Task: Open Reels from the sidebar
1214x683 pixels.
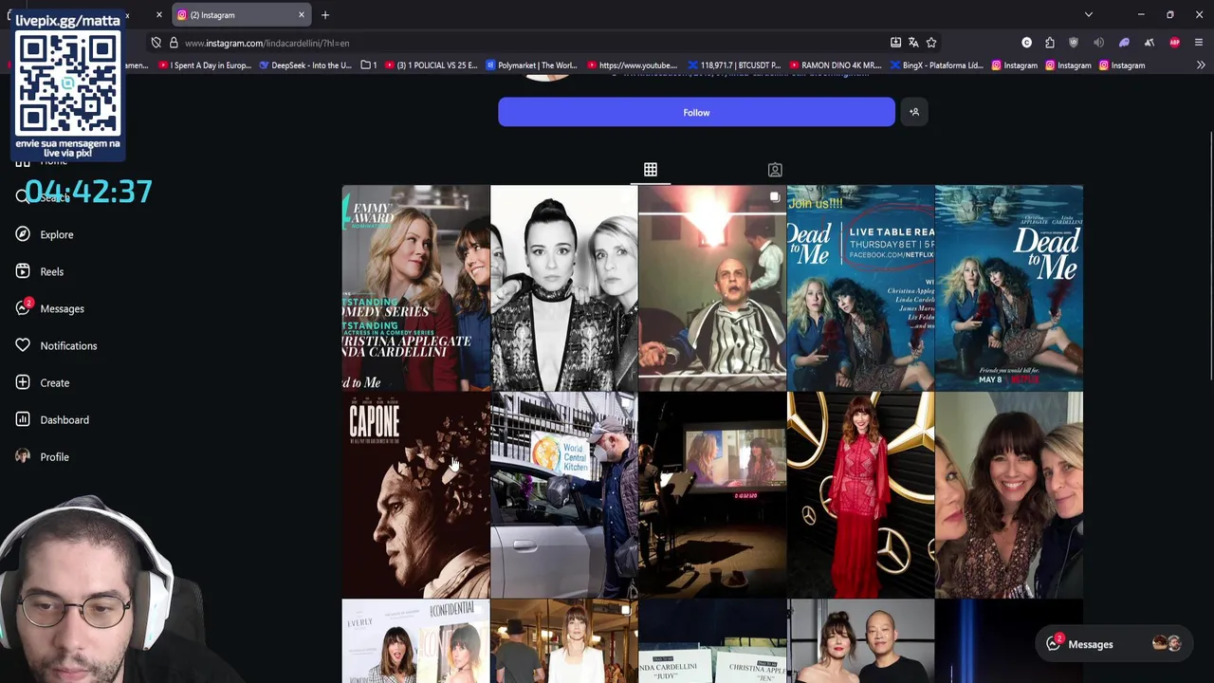Action: (x=51, y=271)
